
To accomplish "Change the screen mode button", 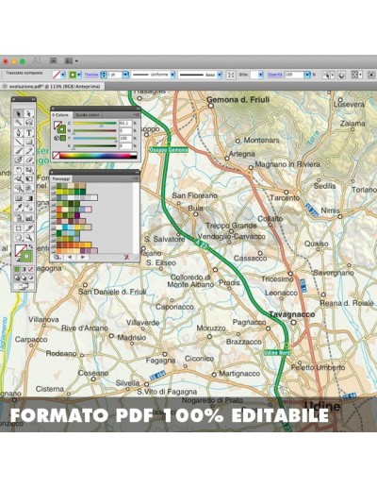I will click(x=24, y=286).
